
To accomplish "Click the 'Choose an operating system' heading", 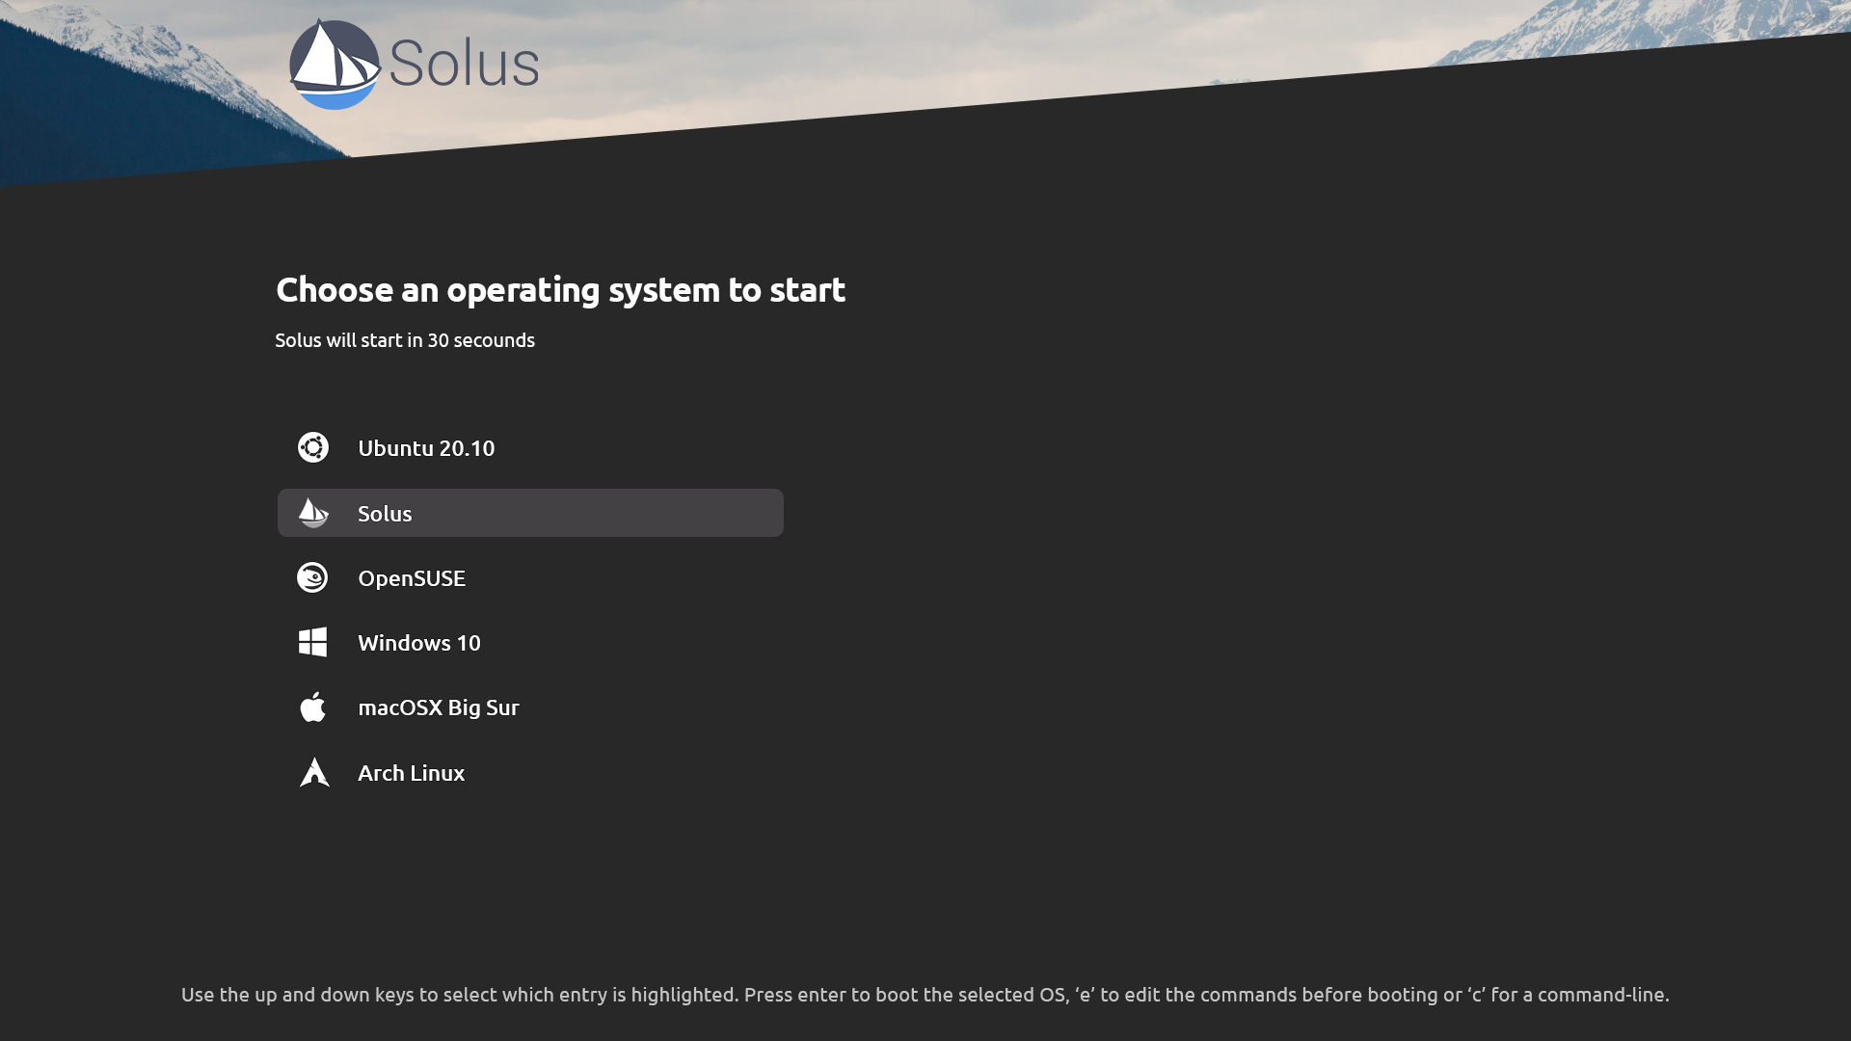I will [560, 290].
